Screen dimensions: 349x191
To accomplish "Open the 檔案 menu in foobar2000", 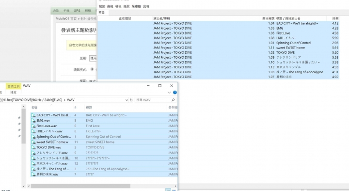I will [102, 6].
